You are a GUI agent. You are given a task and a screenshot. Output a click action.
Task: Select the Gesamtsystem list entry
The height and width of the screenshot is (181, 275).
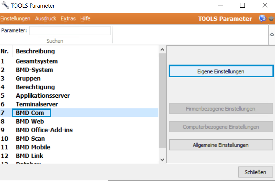coord(79,61)
